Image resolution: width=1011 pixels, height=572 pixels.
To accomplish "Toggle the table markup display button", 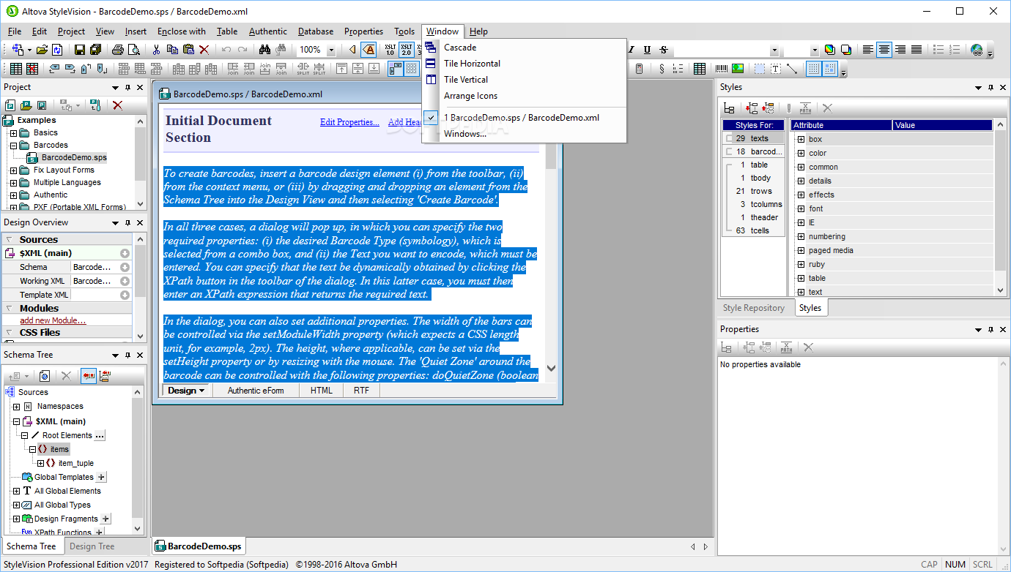I will point(396,69).
